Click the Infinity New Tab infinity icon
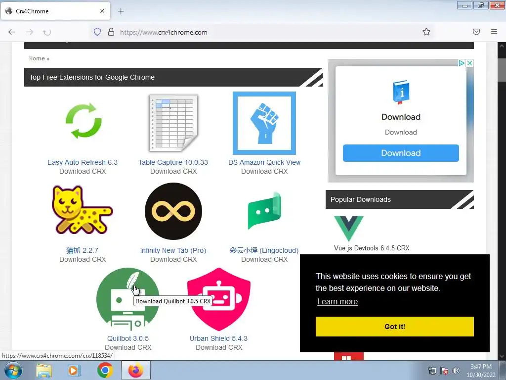This screenshot has height=380, width=506. click(173, 211)
